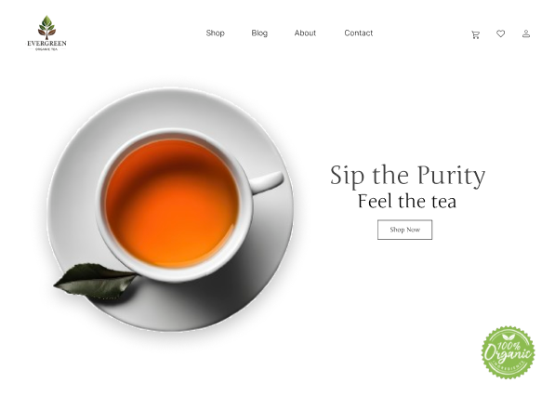Open the Contact menu item
Image resolution: width=555 pixels, height=396 pixels.
tap(359, 33)
